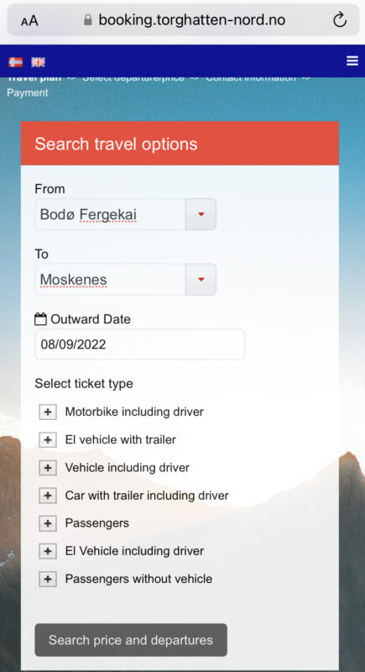Tap the browser reload icon
This screenshot has width=365, height=672.
pos(340,19)
